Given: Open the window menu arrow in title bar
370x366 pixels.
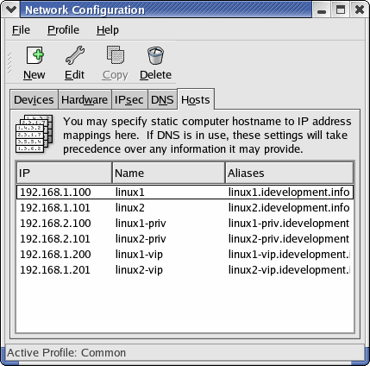Looking at the screenshot, I should pyautogui.click(x=11, y=9).
